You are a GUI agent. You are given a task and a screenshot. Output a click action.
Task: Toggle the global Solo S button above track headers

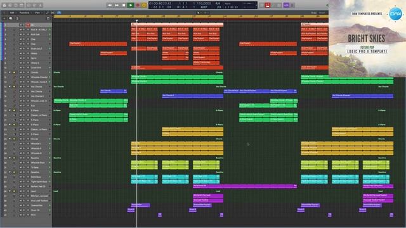point(17,18)
